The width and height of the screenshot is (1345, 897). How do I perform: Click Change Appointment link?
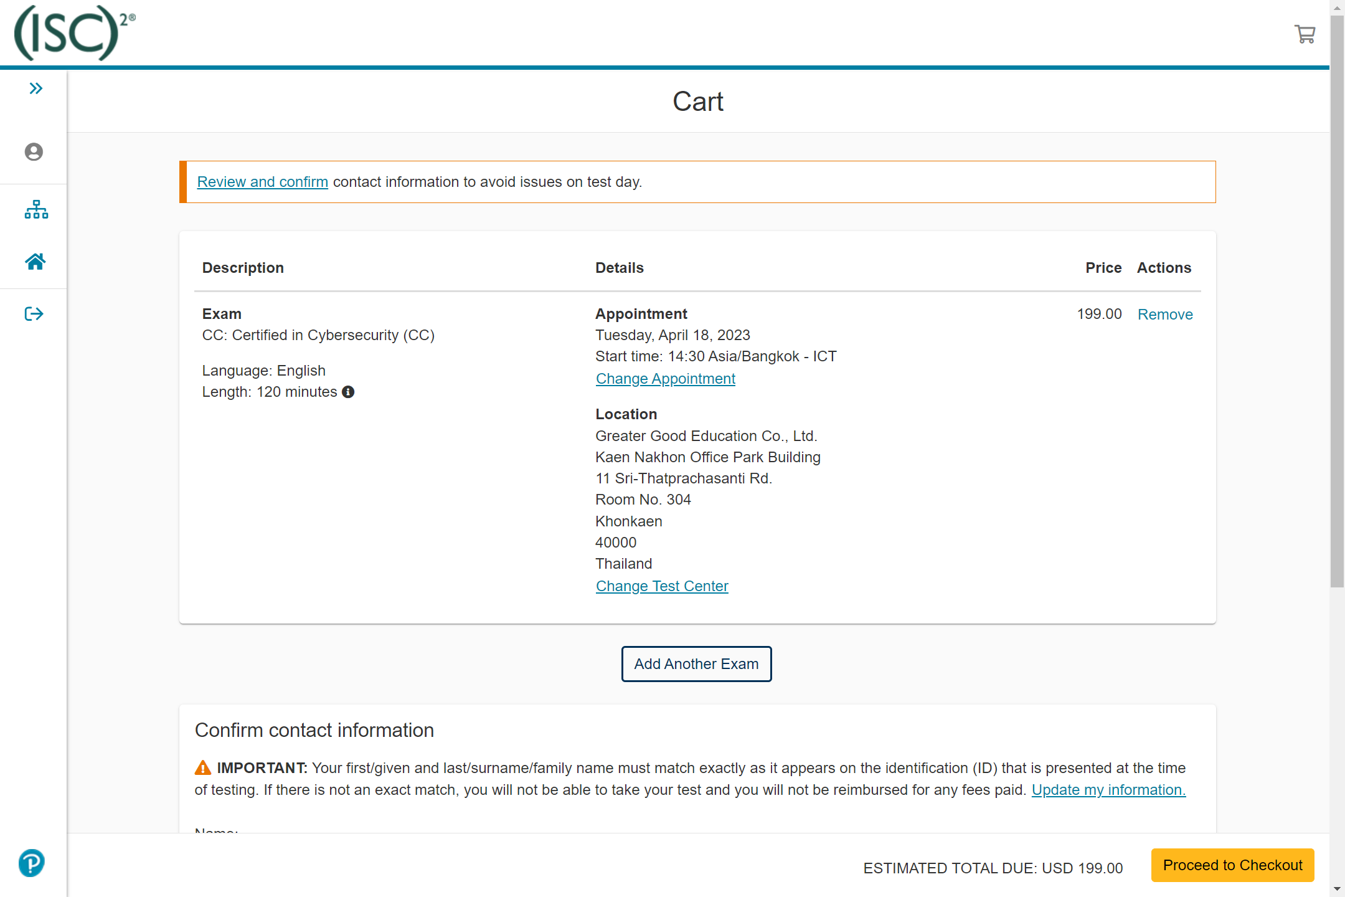pyautogui.click(x=665, y=379)
